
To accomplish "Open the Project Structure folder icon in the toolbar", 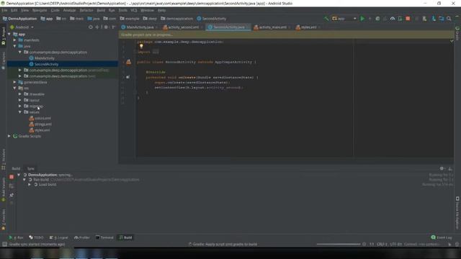I will [442, 19].
